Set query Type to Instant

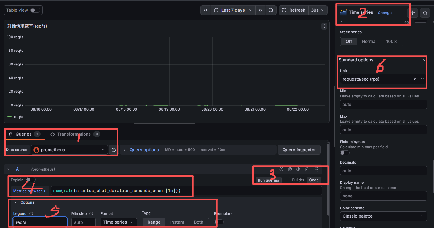click(x=177, y=222)
